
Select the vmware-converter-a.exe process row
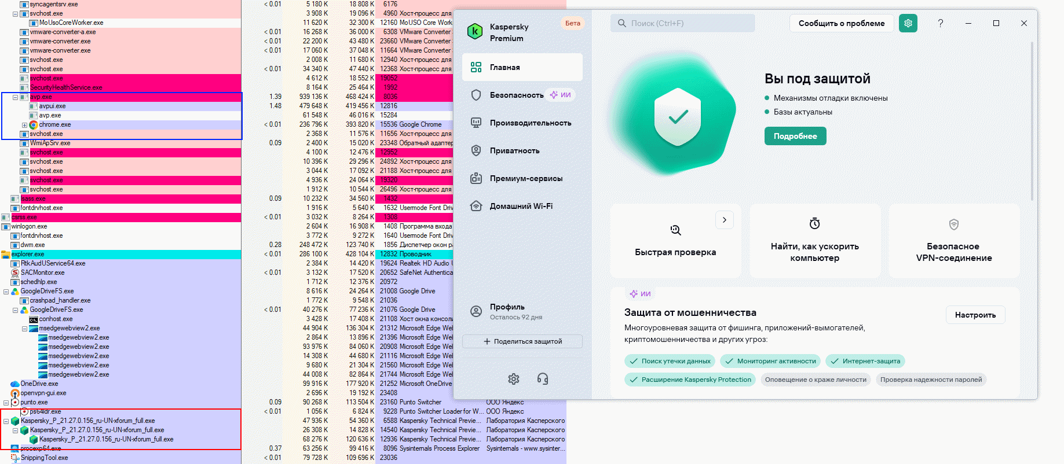tap(120, 32)
